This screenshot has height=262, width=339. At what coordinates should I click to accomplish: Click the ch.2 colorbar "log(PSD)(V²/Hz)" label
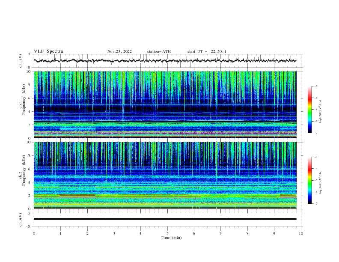click(x=321, y=182)
